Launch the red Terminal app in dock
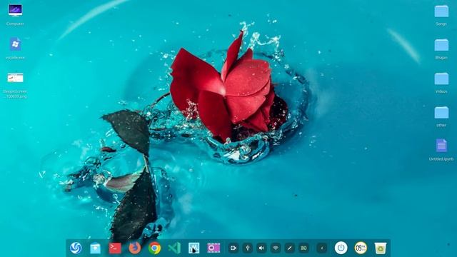The height and width of the screenshot is (257, 457). click(115, 248)
